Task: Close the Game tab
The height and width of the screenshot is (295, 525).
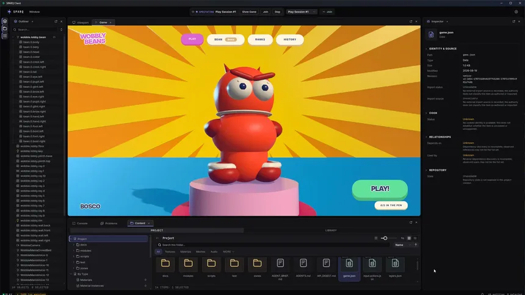Action: (x=110, y=23)
